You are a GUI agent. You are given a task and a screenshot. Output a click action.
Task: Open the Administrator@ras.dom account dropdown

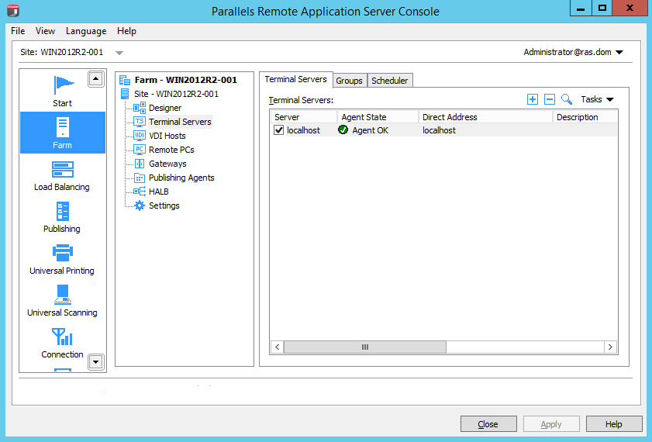(574, 52)
